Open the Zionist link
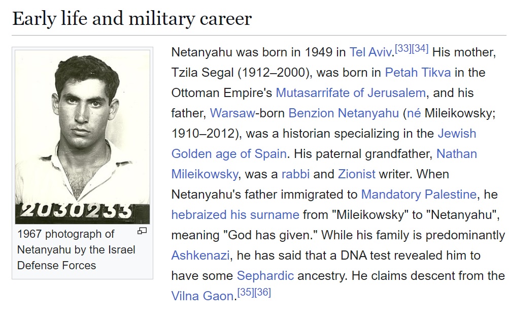509x317 pixels. click(356, 174)
